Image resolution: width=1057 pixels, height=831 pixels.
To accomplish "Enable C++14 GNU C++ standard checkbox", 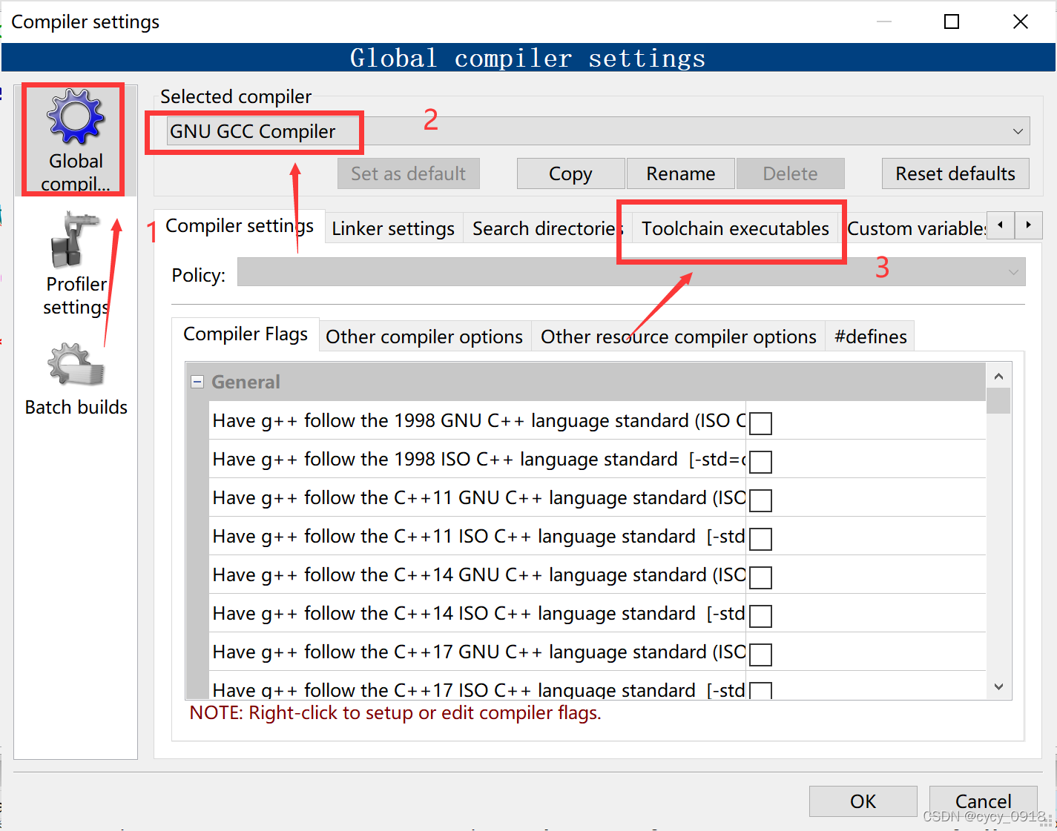I will click(x=760, y=577).
